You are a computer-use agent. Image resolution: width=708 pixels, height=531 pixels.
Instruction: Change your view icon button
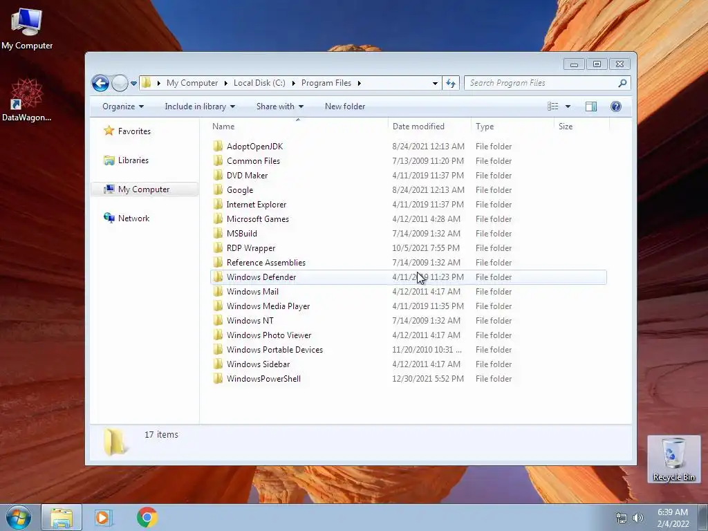(553, 106)
